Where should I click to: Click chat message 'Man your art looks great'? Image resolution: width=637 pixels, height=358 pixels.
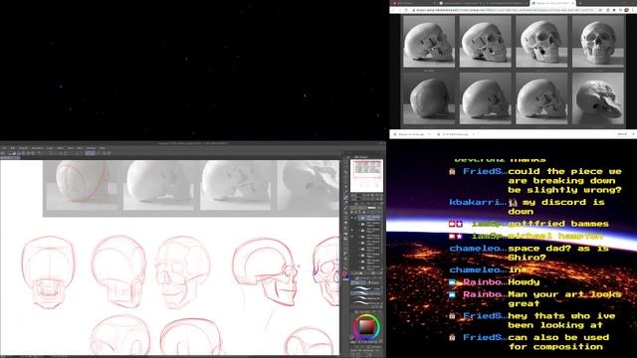[564, 298]
